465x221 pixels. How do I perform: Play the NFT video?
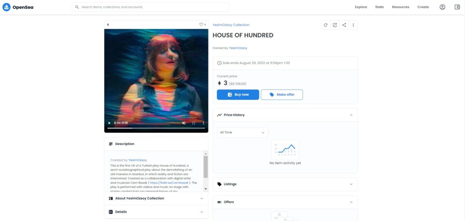click(x=109, y=123)
